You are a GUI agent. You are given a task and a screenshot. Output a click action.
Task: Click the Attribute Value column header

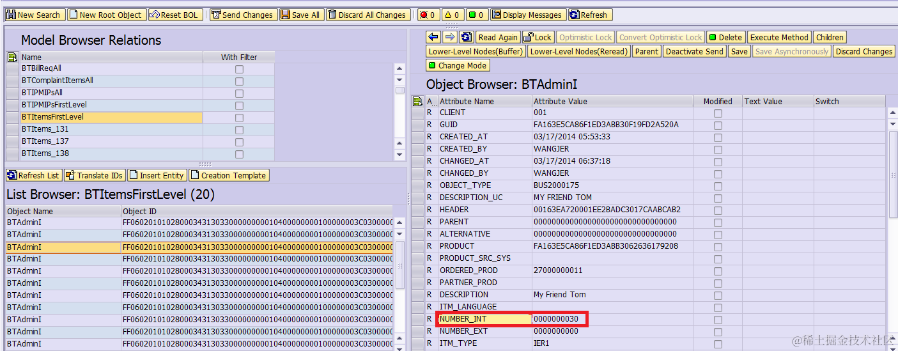click(612, 101)
